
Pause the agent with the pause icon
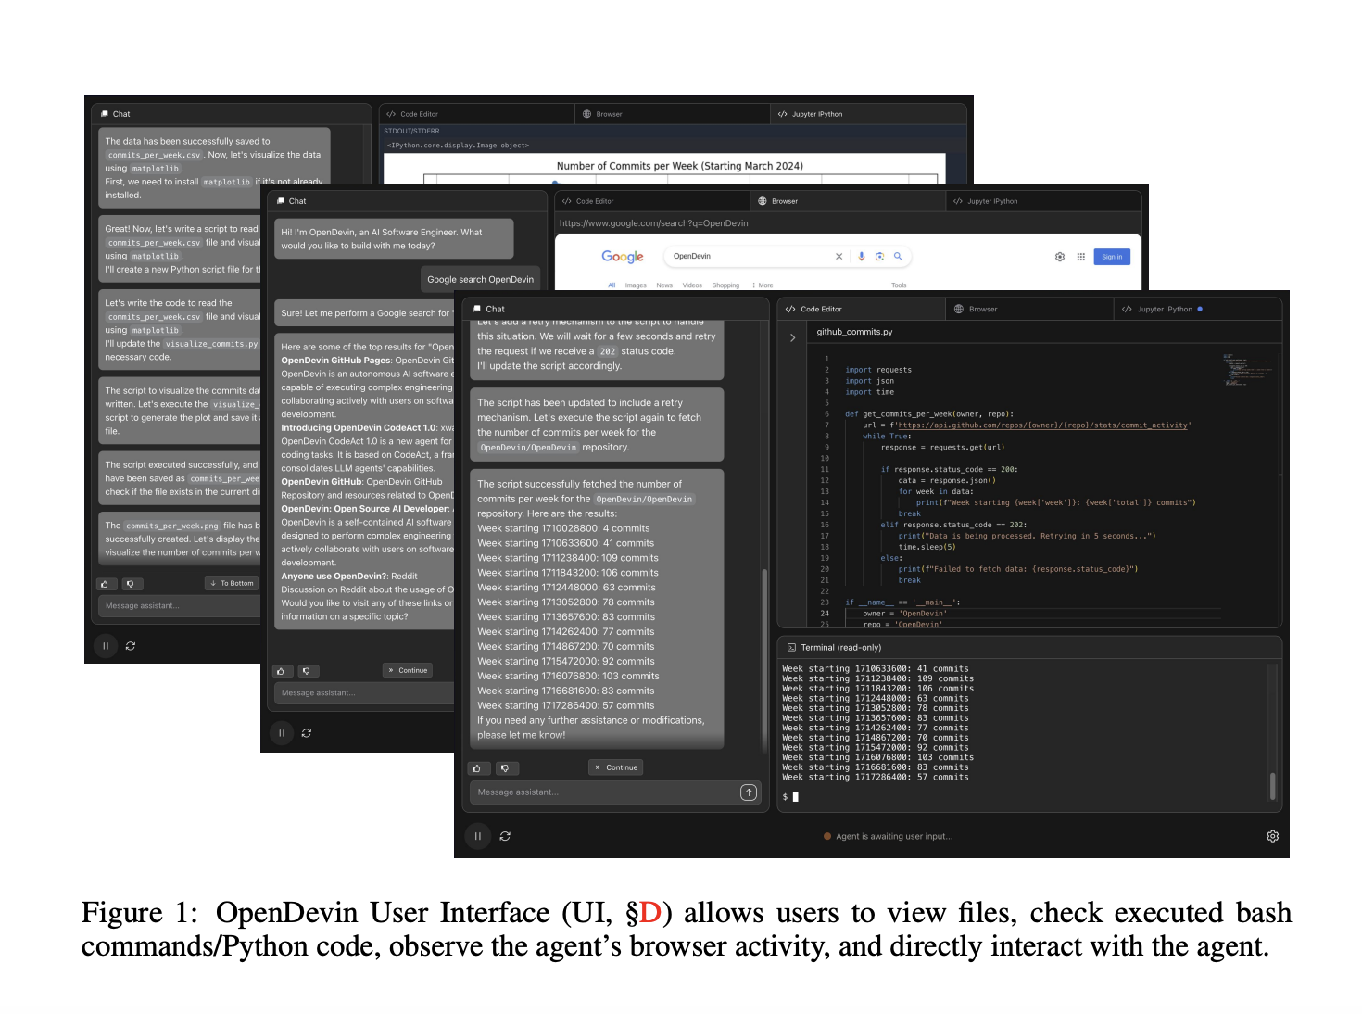click(477, 836)
